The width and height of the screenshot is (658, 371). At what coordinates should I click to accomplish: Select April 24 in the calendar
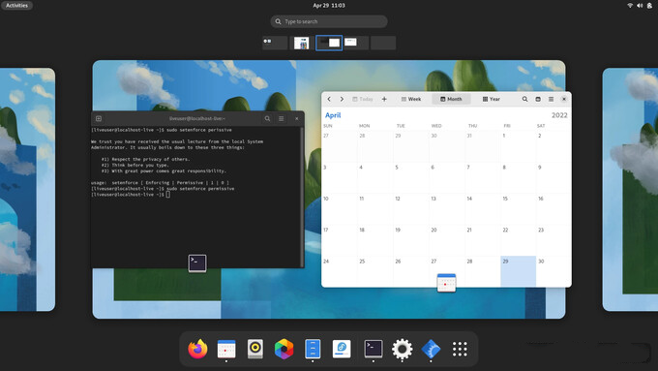(x=339, y=271)
